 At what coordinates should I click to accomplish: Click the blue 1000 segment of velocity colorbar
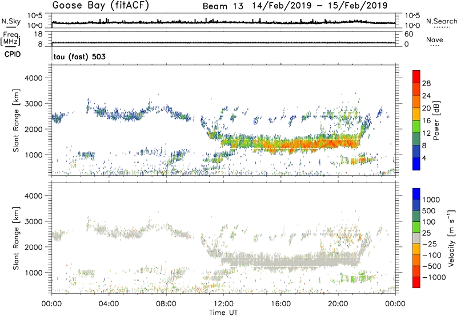pos(416,194)
